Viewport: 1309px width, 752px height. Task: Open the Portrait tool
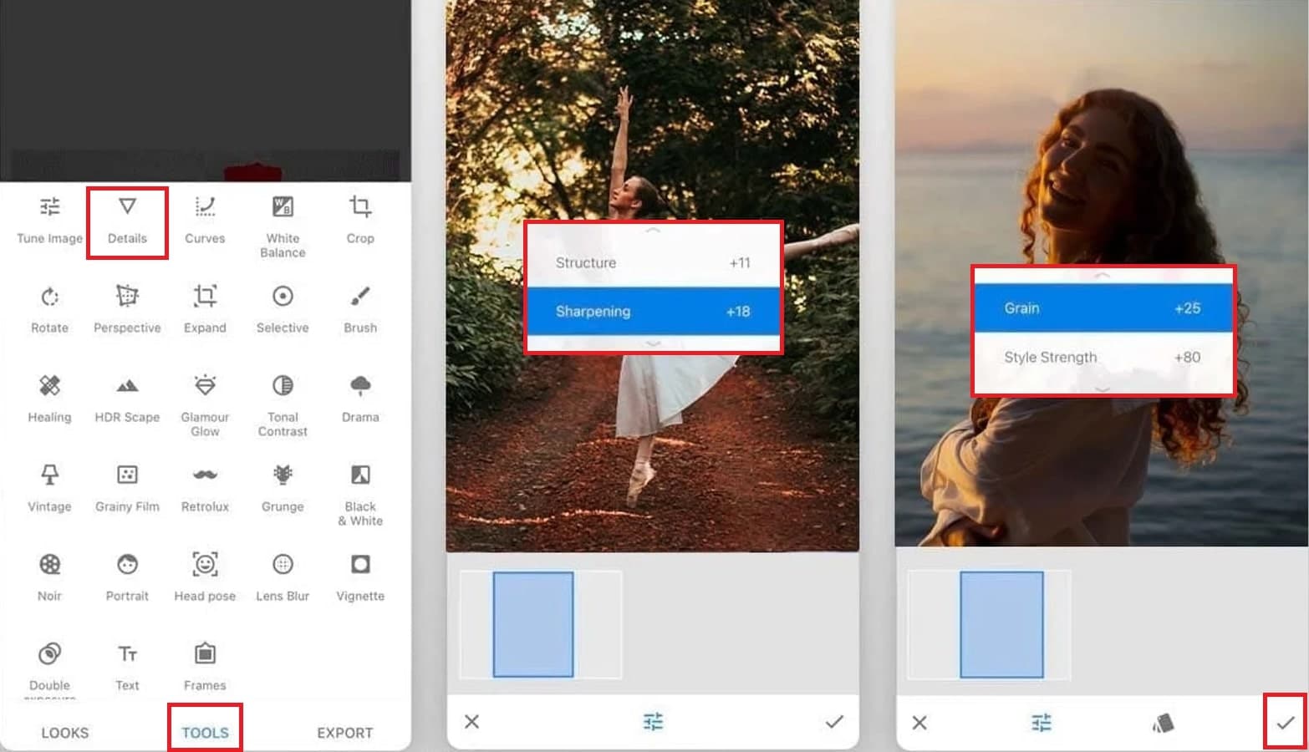point(127,577)
